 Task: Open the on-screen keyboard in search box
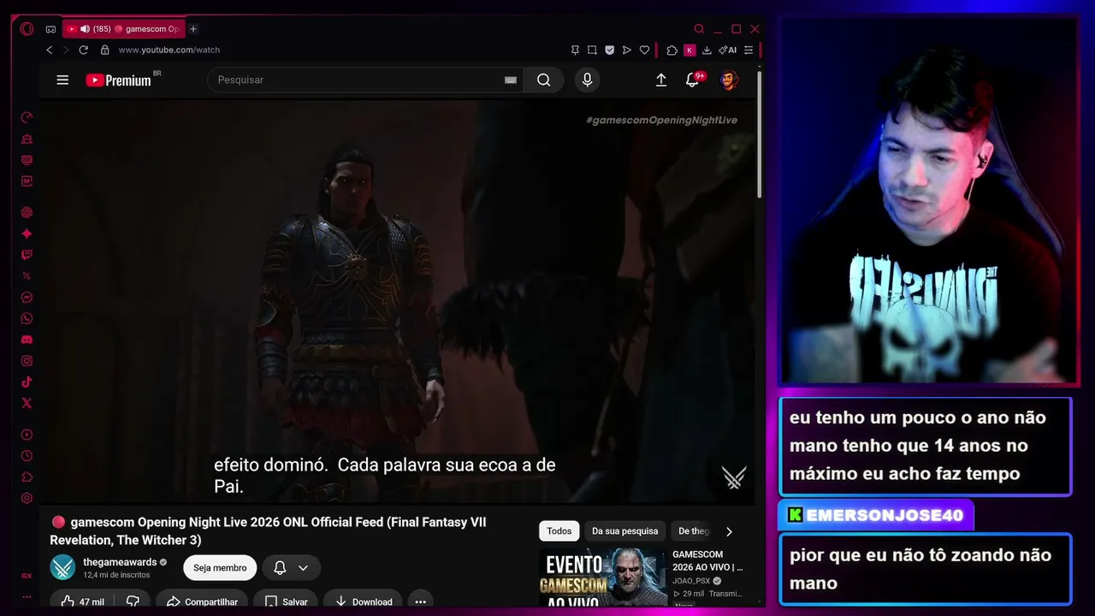[x=511, y=80]
